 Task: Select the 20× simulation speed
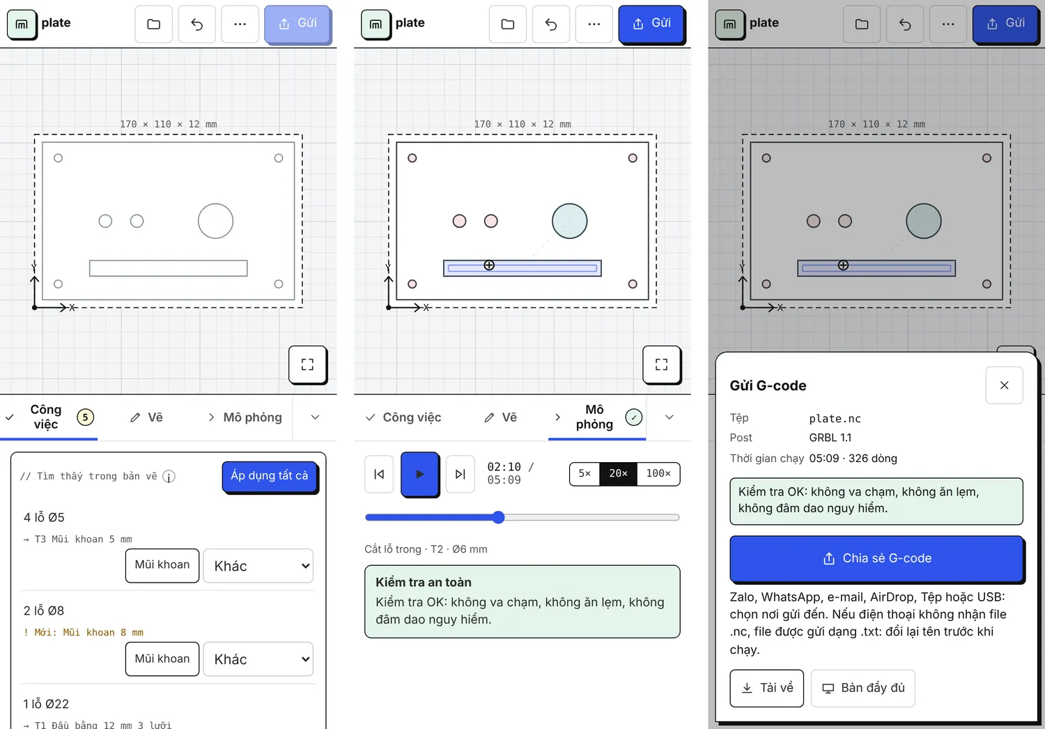point(618,474)
